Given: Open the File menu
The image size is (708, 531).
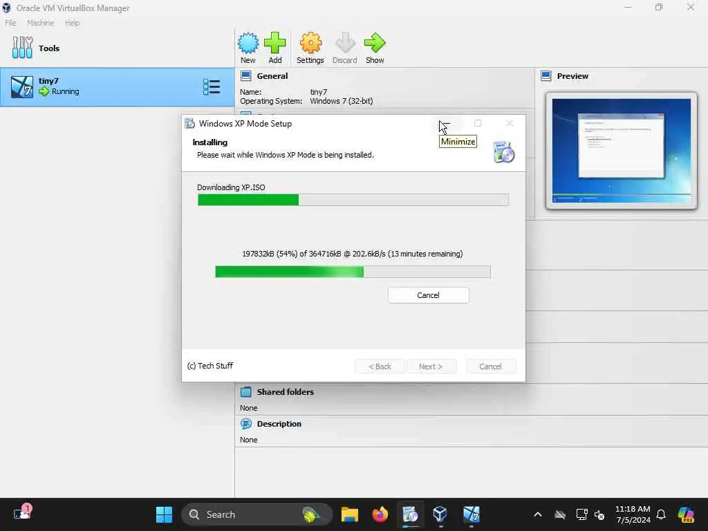Looking at the screenshot, I should 10,23.
